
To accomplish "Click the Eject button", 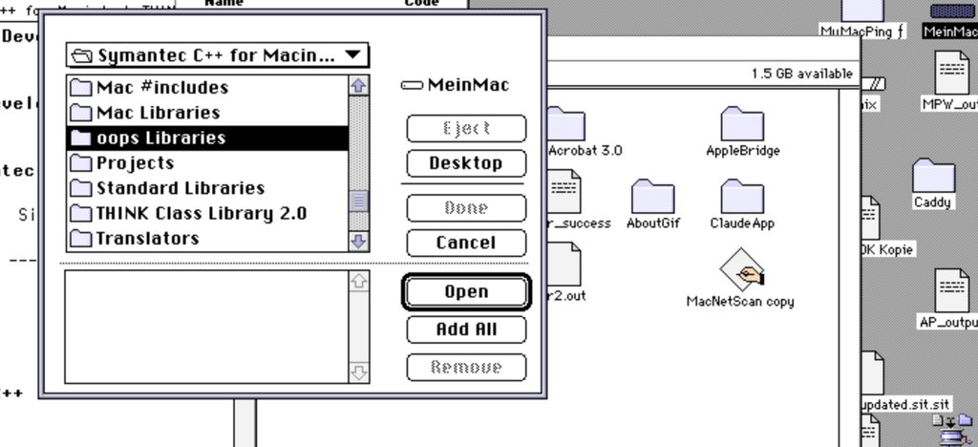I will coord(466,128).
